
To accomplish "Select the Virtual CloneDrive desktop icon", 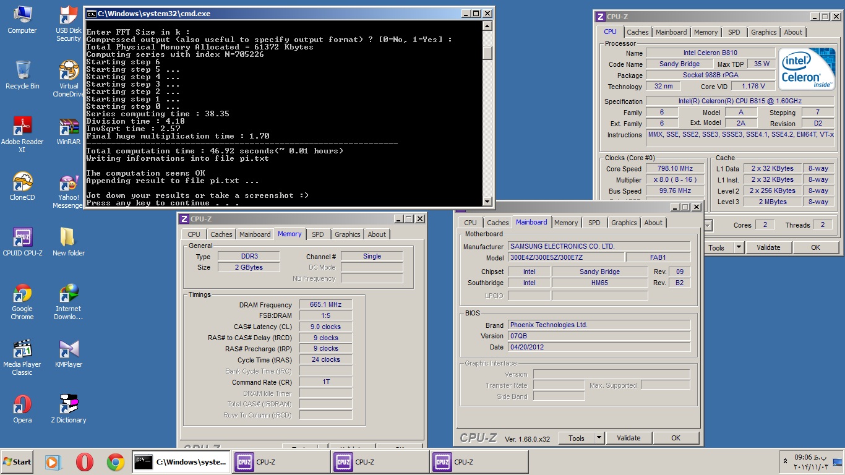I will pyautogui.click(x=69, y=79).
